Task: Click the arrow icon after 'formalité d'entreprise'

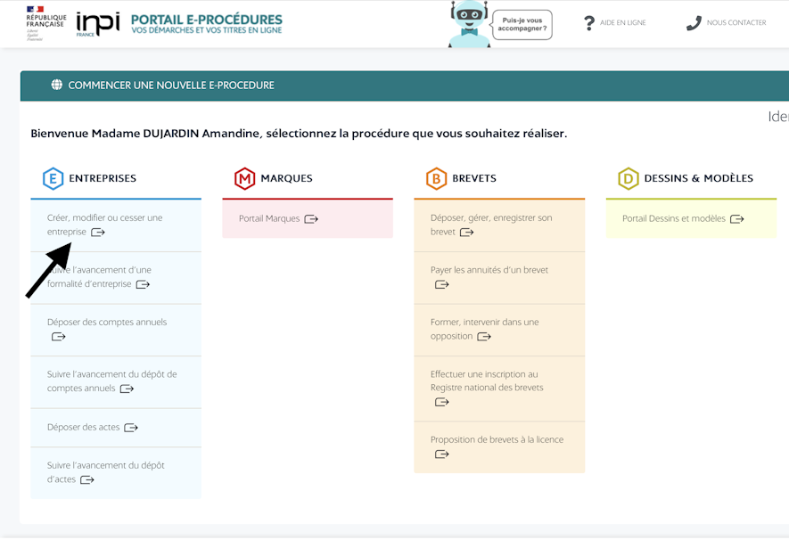Action: 143,284
